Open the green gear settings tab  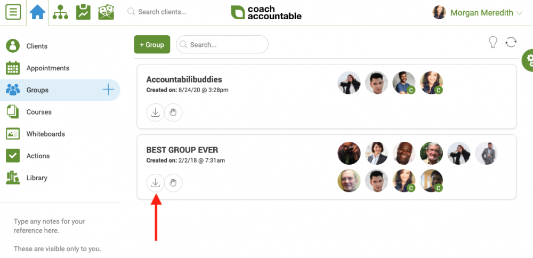pyautogui.click(x=528, y=60)
